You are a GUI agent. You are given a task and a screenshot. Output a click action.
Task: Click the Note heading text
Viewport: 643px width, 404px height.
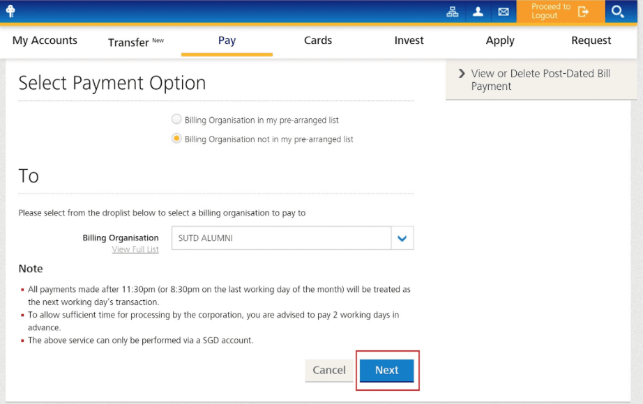pos(31,269)
